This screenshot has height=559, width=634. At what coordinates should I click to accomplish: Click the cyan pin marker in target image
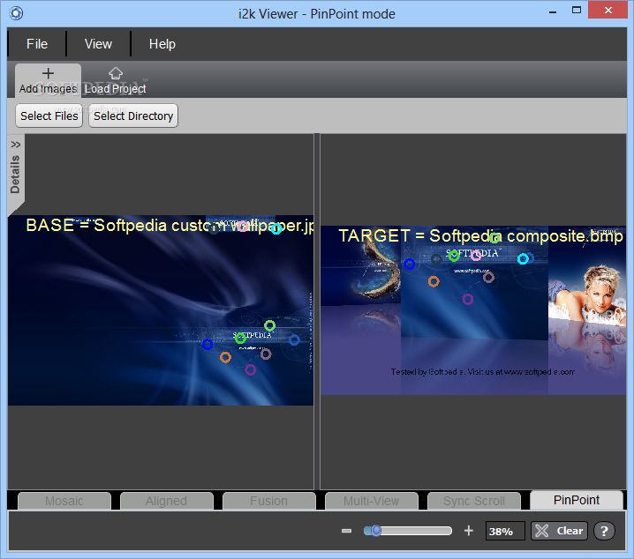point(523,258)
